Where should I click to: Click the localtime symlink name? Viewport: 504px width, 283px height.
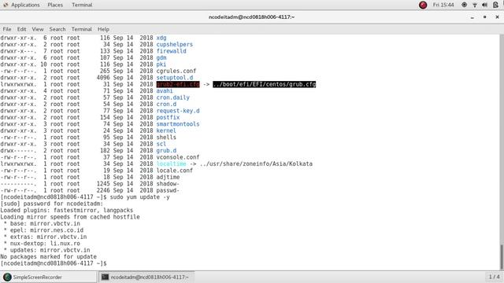coord(172,164)
